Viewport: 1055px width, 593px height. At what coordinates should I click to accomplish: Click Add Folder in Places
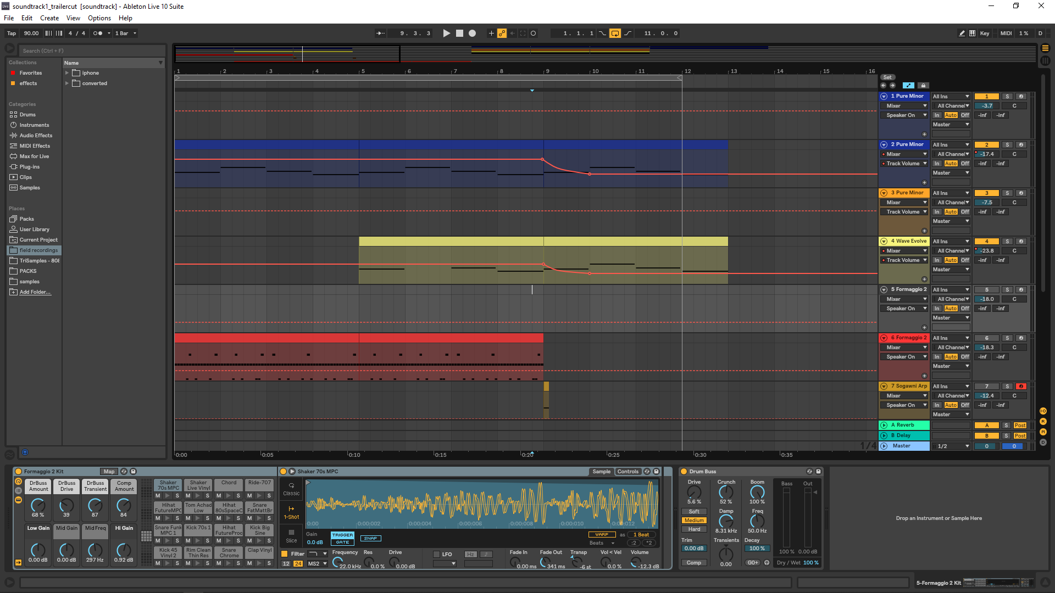(35, 292)
